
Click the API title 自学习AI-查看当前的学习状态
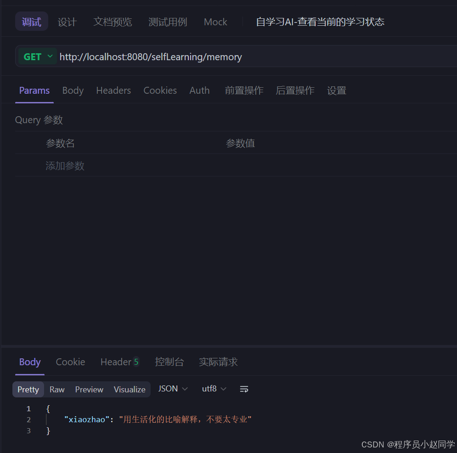tap(320, 22)
